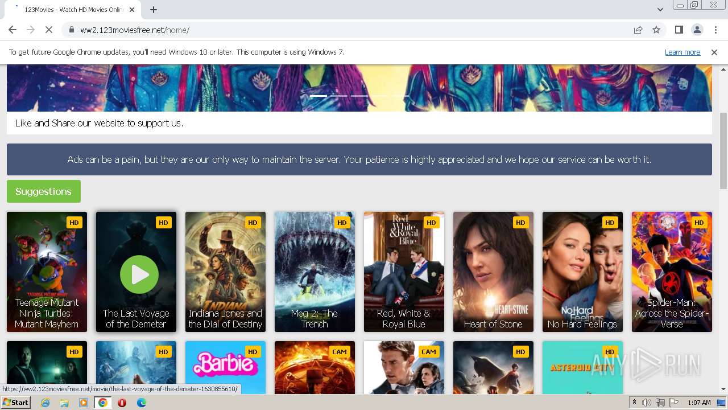The image size is (728, 410).
Task: Open Chrome side panel
Action: (x=679, y=30)
